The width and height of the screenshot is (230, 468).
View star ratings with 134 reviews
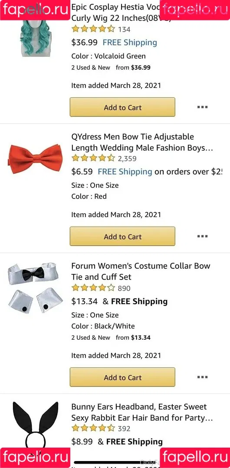[x=101, y=29]
